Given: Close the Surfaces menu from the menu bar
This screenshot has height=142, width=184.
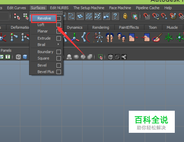Looking at the screenshot, I should pos(38,8).
